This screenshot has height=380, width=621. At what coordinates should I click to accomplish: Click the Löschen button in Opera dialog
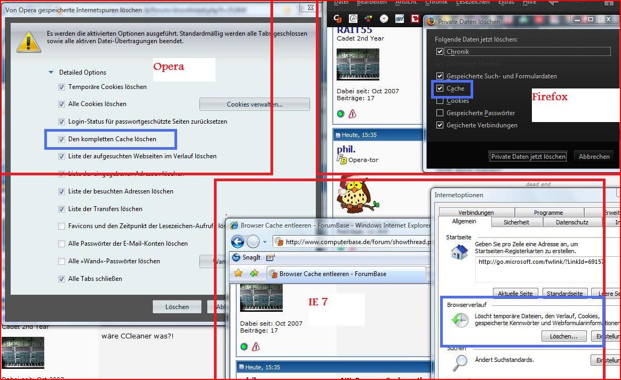click(177, 307)
